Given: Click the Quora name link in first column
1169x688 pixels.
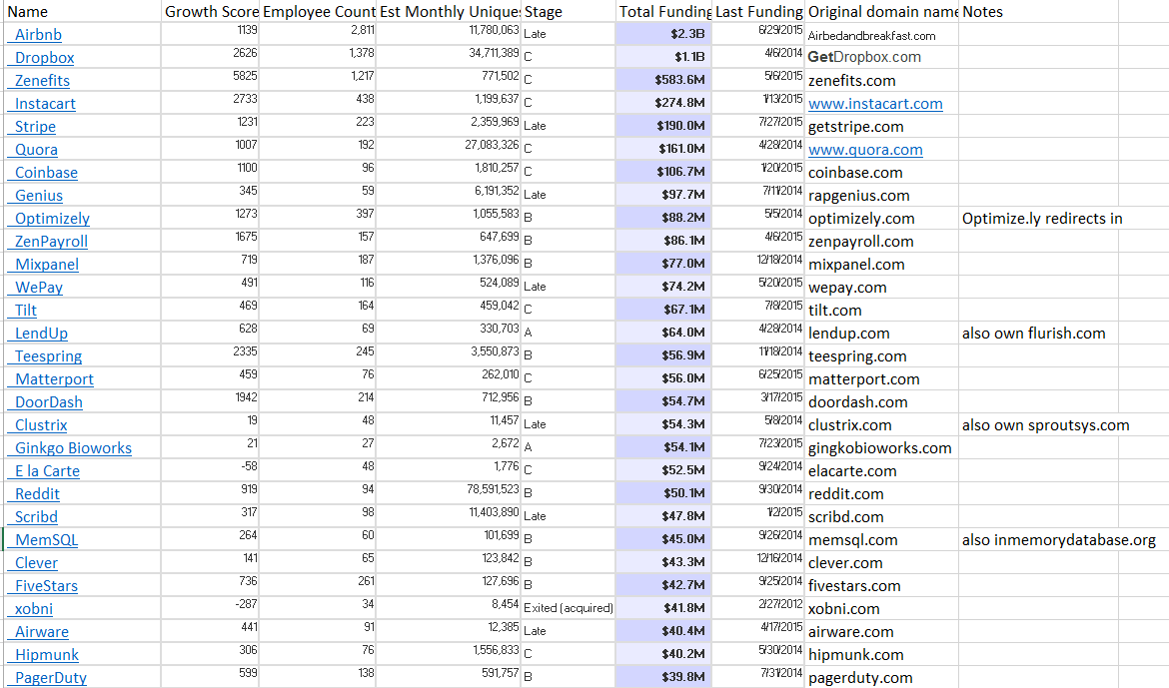Looking at the screenshot, I should (x=36, y=150).
